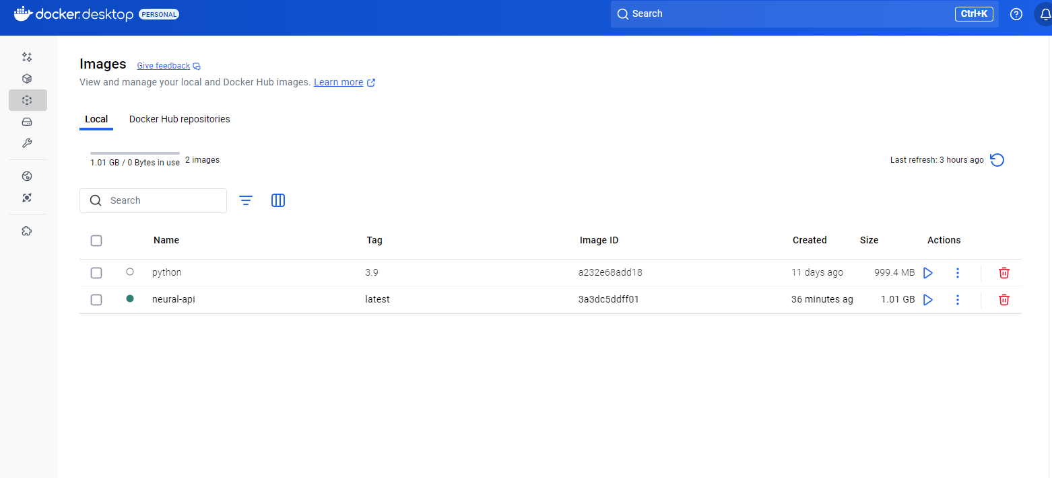Delete the neural-api image with trash icon

click(x=1004, y=300)
